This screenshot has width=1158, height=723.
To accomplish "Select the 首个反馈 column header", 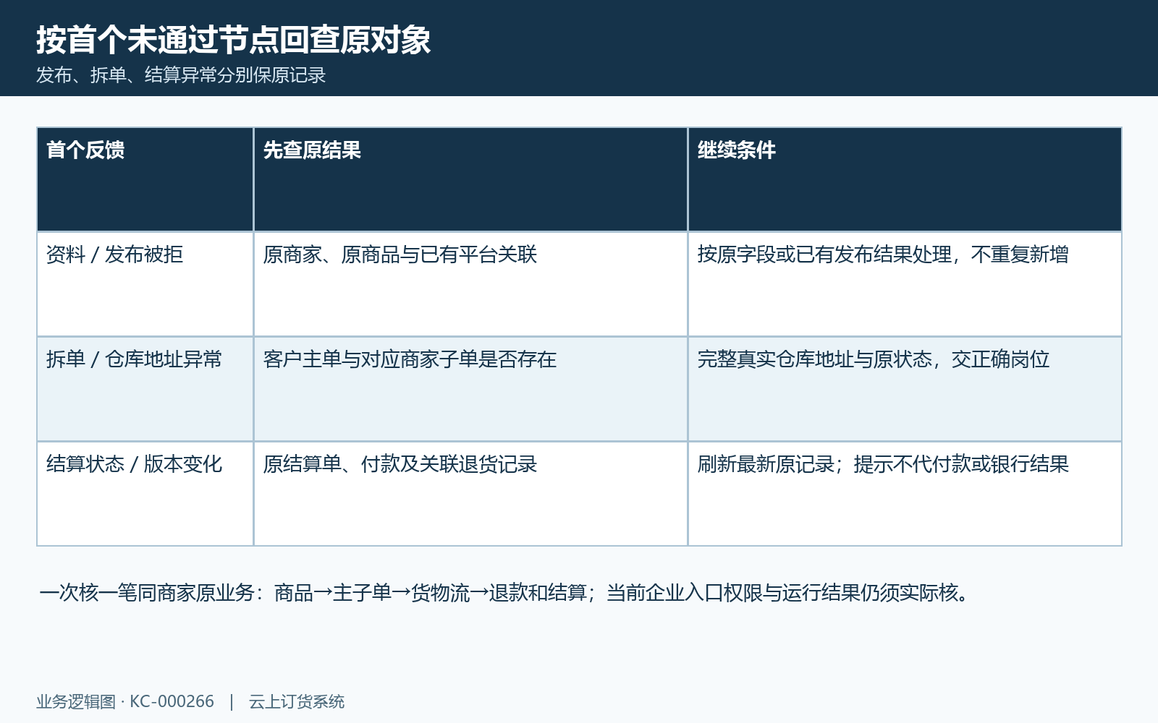I will [x=145, y=179].
